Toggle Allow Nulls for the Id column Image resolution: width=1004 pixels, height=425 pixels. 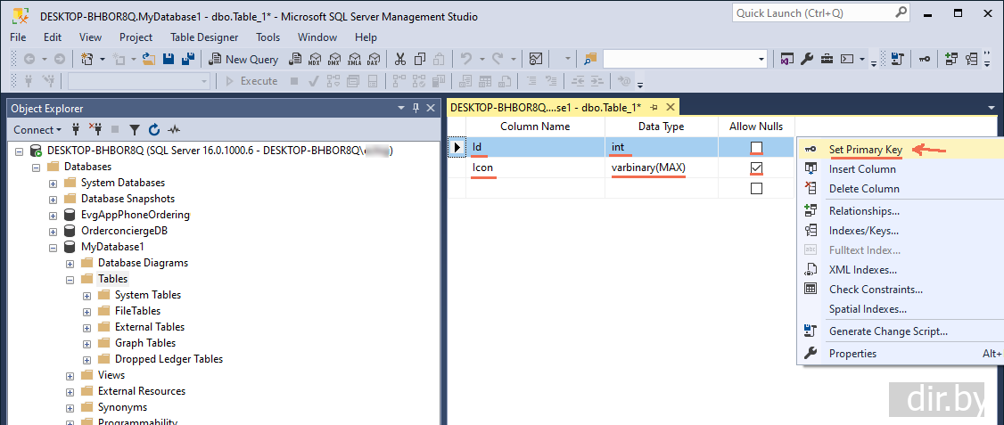pos(756,148)
